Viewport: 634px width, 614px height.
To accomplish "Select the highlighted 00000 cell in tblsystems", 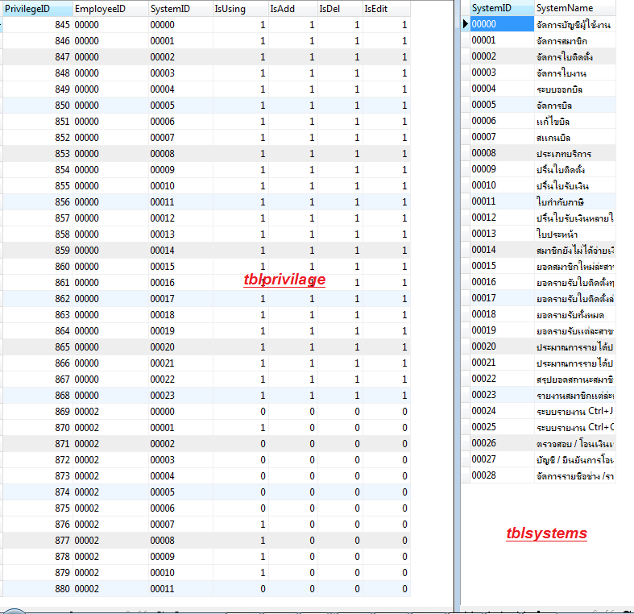I will [x=501, y=24].
